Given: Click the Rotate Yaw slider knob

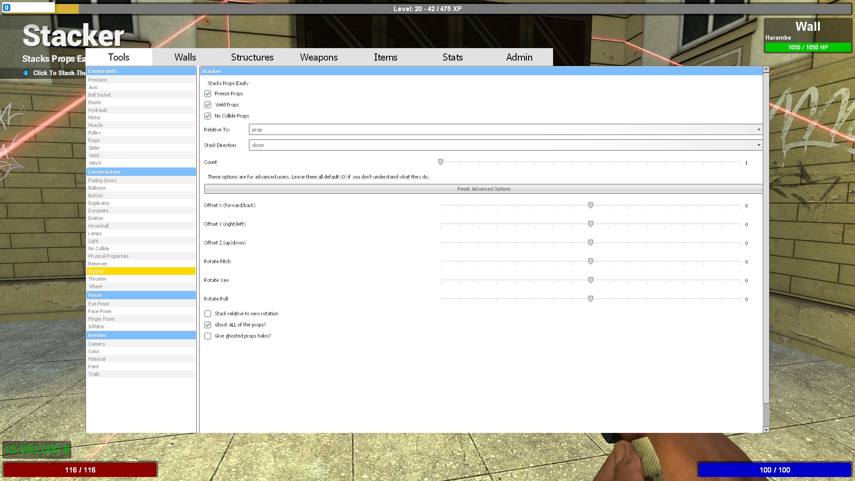Looking at the screenshot, I should [590, 280].
